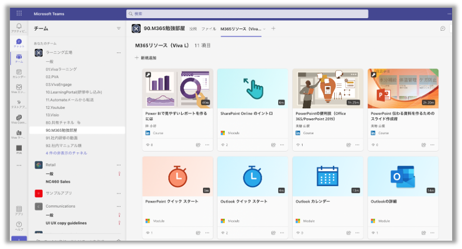Open the 10.LearningPortal channel
Image resolution: width=462 pixels, height=249 pixels.
pos(74,92)
